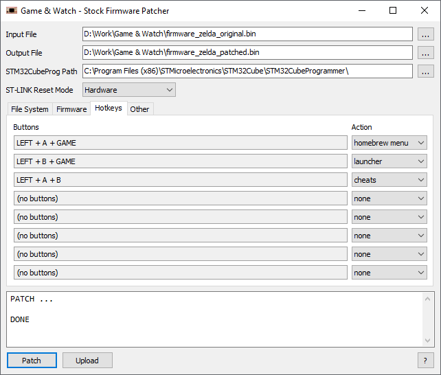441x375 pixels.
Task: Open help with the question mark button
Action: (x=426, y=361)
